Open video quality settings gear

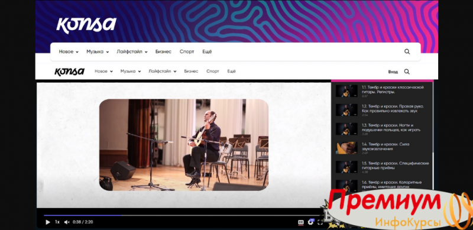tap(310, 222)
